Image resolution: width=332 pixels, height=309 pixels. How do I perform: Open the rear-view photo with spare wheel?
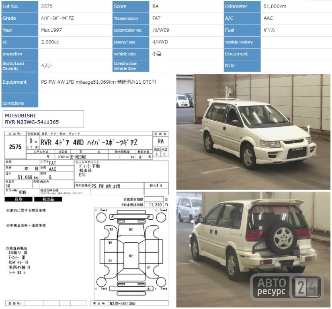tap(253, 249)
